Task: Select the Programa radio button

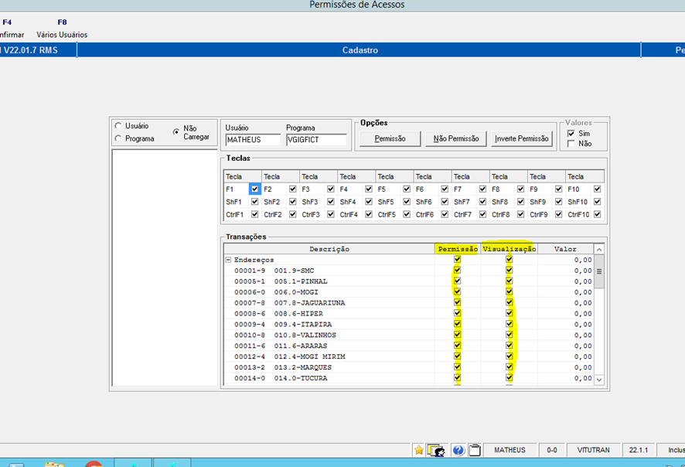Action: (118, 138)
